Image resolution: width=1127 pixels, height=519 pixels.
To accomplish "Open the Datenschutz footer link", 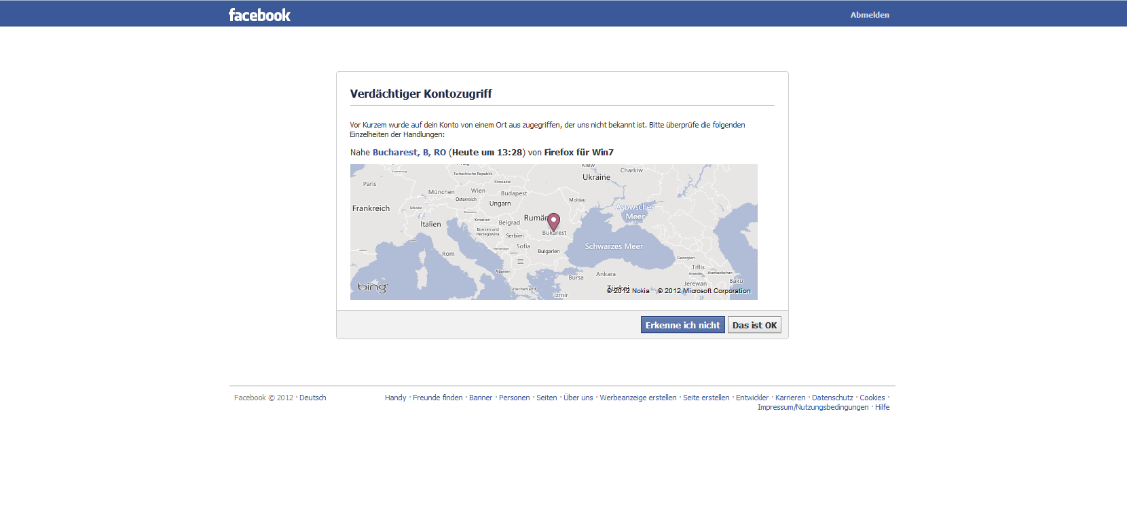I will [832, 398].
